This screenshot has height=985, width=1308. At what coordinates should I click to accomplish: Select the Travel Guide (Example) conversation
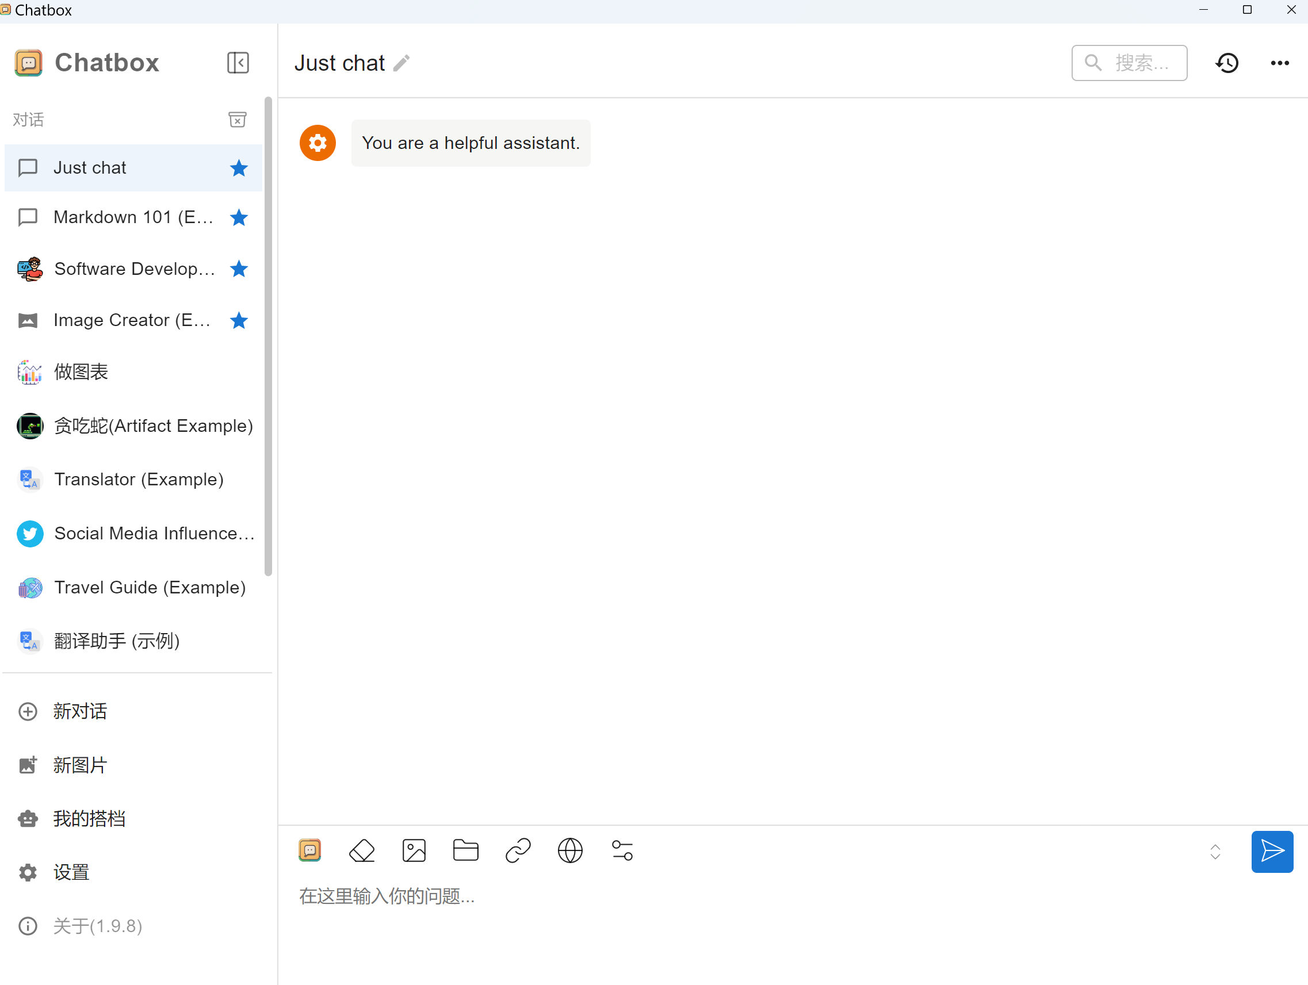(x=150, y=587)
